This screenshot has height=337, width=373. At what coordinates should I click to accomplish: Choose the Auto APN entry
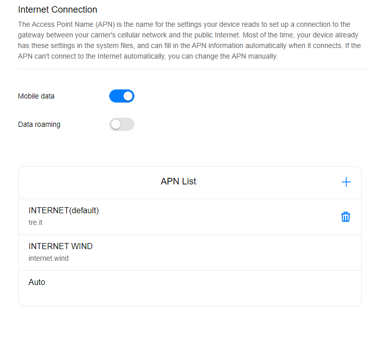click(190, 288)
